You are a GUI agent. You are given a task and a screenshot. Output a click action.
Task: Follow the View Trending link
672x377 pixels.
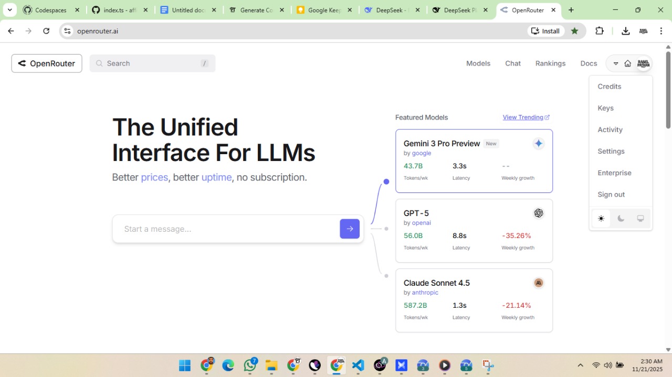526,117
